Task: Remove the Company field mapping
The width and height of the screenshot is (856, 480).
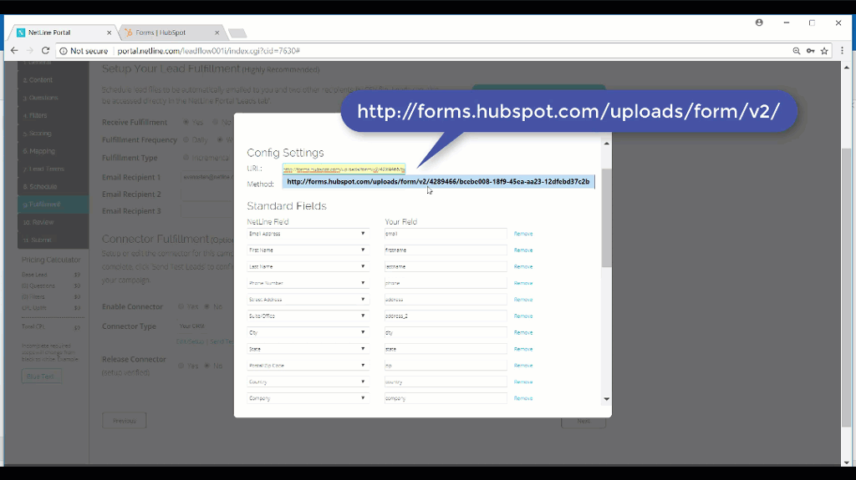Action: tap(523, 398)
